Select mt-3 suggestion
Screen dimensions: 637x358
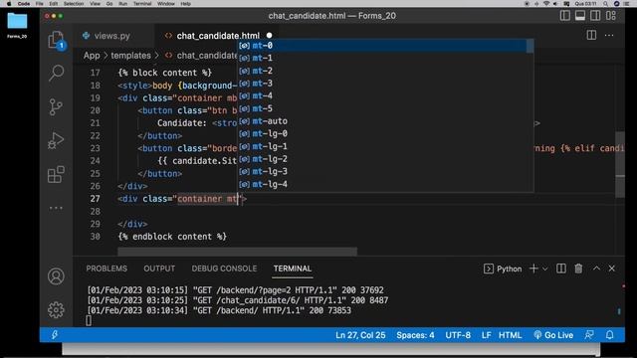coord(382,84)
